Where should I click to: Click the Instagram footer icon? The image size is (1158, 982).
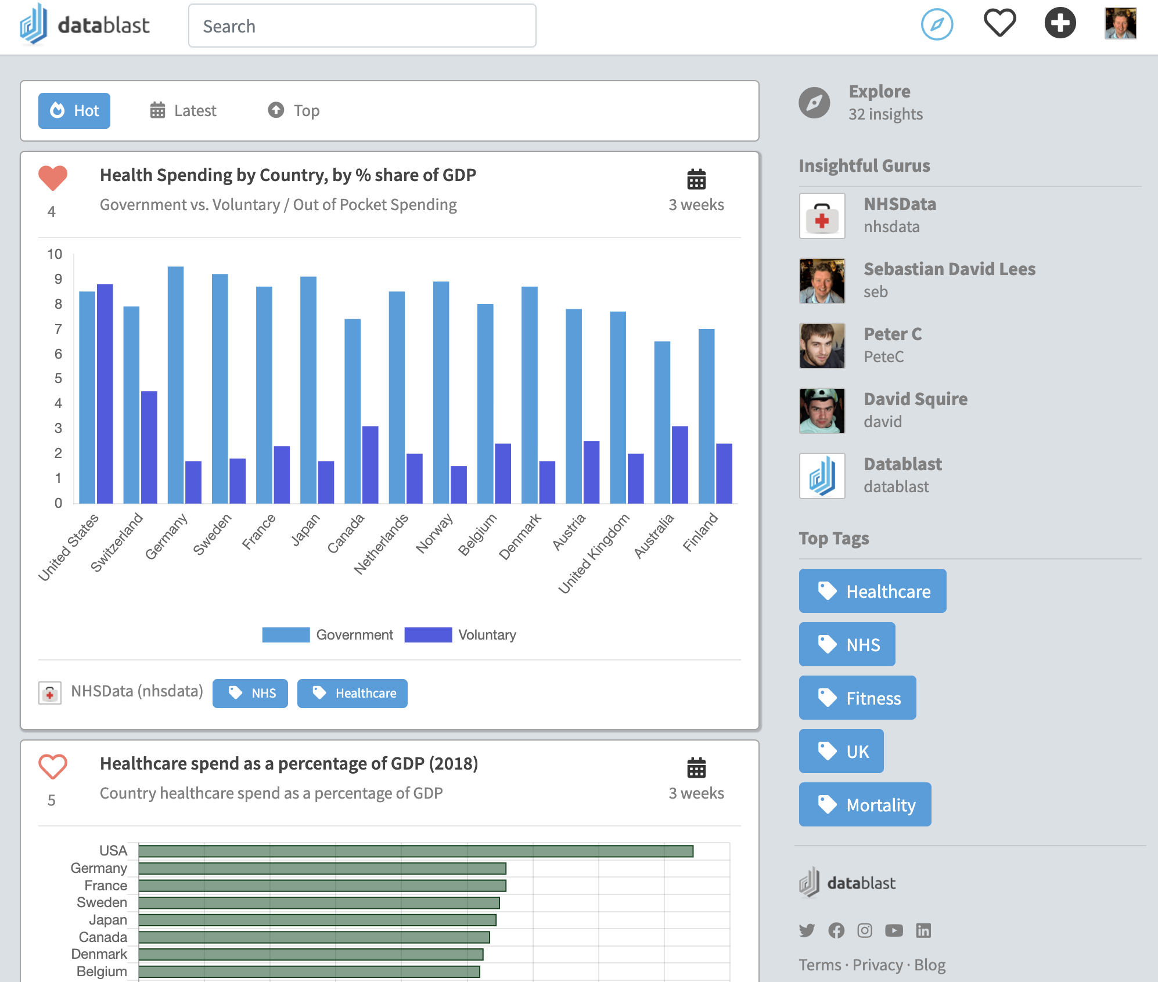pyautogui.click(x=865, y=930)
